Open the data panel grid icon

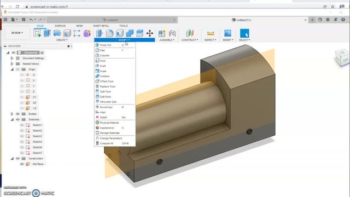click(5, 20)
